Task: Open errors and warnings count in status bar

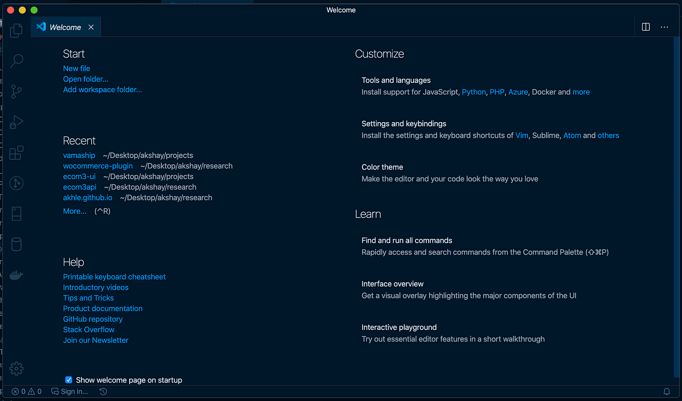Action: [x=27, y=391]
